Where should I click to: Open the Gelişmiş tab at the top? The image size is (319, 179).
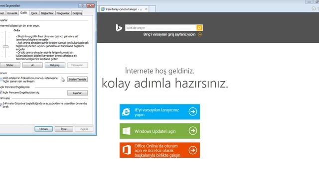pyautogui.click(x=77, y=13)
